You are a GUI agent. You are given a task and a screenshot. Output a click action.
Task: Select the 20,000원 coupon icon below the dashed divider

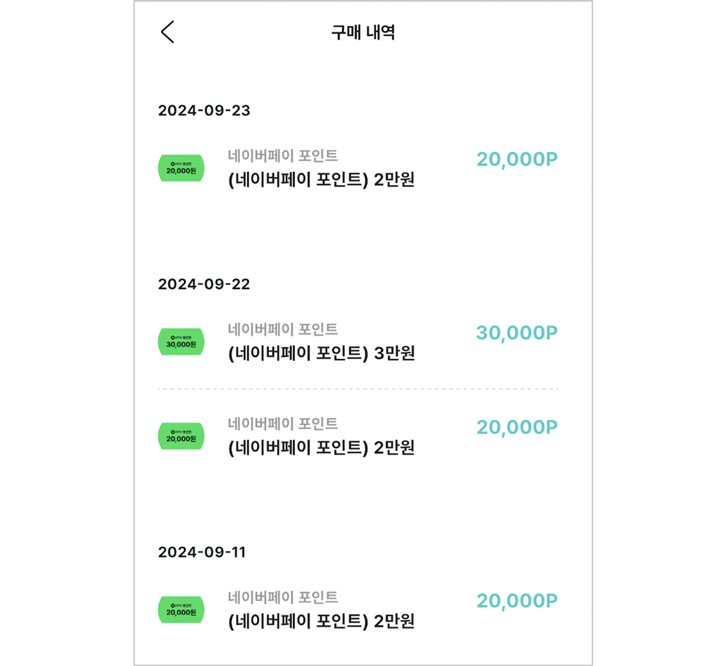(x=181, y=436)
